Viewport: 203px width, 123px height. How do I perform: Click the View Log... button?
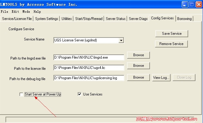pyautogui.click(x=161, y=77)
